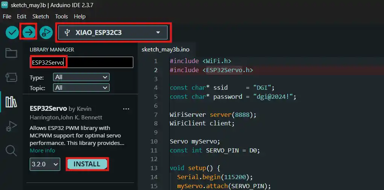Click line number 3 in the gutter
The width and height of the screenshot is (384, 190).
pyautogui.click(x=155, y=79)
